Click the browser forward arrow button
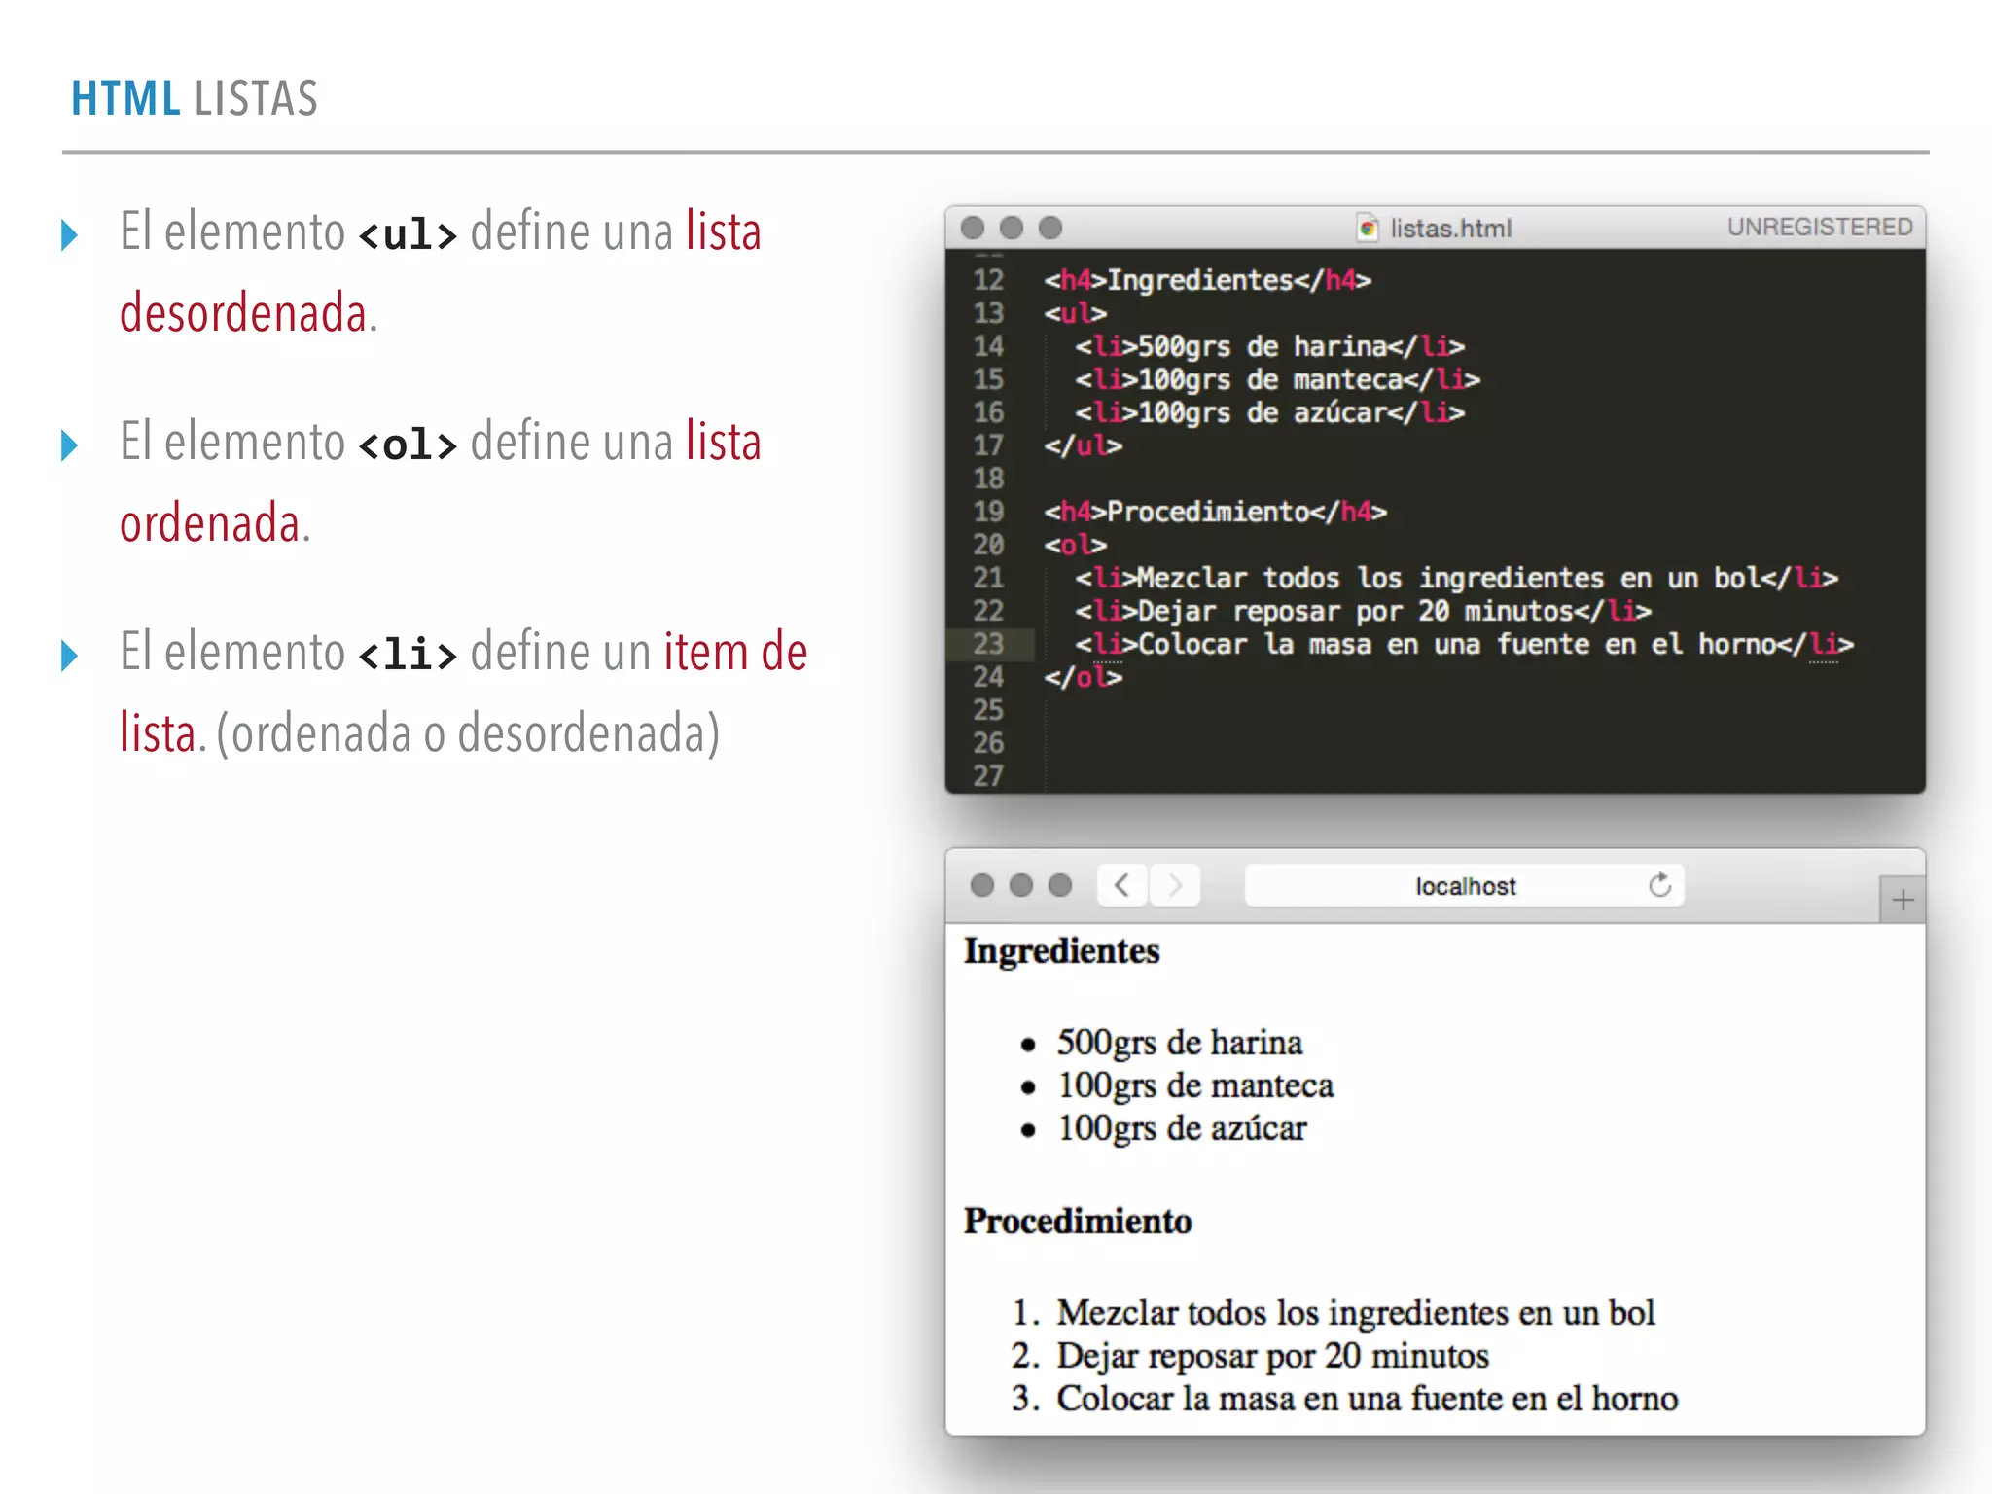Screen dimensions: 1992x1494 click(1175, 885)
